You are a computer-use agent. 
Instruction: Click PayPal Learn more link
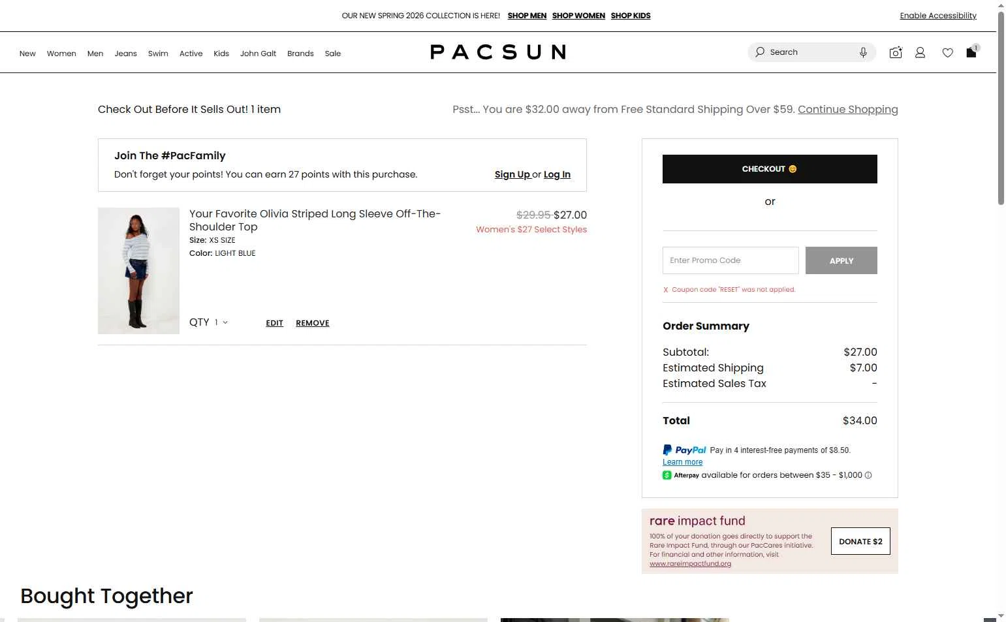(682, 462)
